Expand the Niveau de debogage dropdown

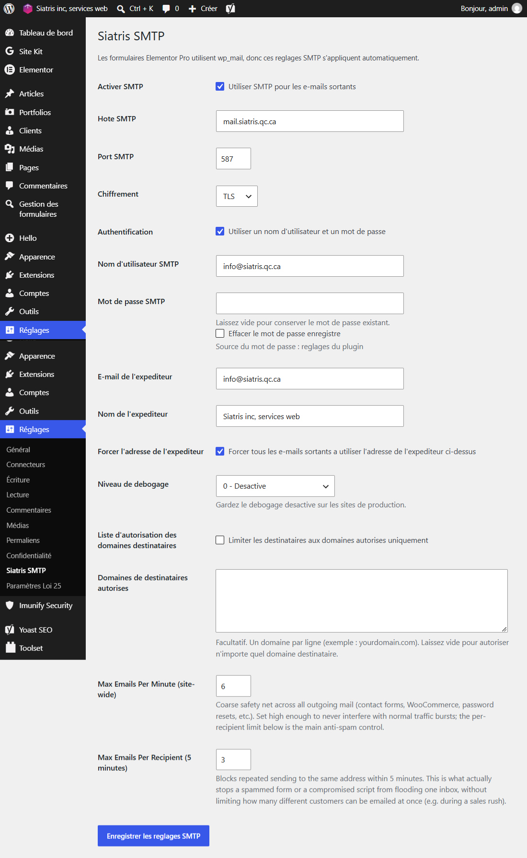click(x=275, y=486)
